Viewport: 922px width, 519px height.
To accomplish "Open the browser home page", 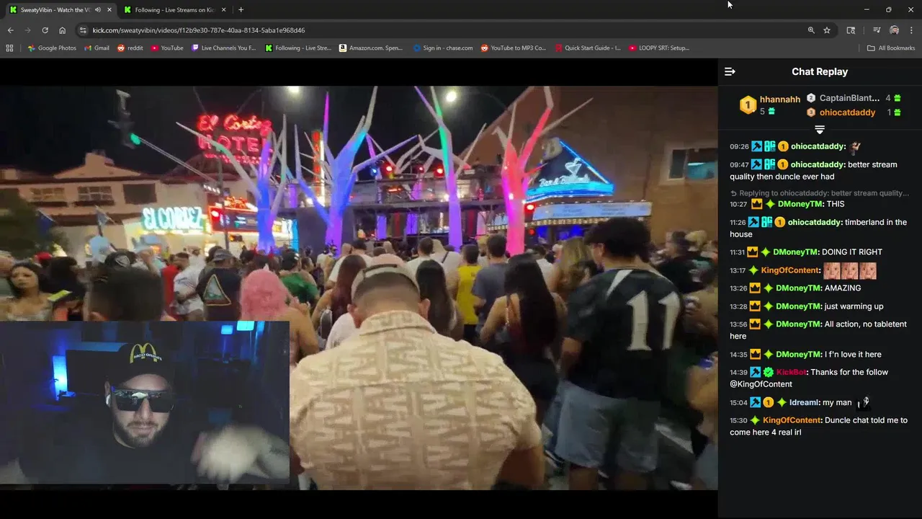I will pos(62,30).
